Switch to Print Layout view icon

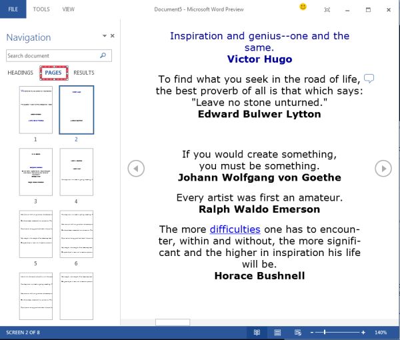click(277, 333)
